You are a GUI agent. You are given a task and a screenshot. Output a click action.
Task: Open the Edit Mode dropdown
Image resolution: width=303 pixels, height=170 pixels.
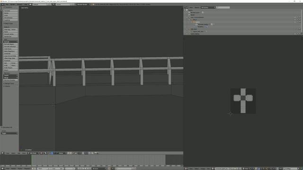33,153
